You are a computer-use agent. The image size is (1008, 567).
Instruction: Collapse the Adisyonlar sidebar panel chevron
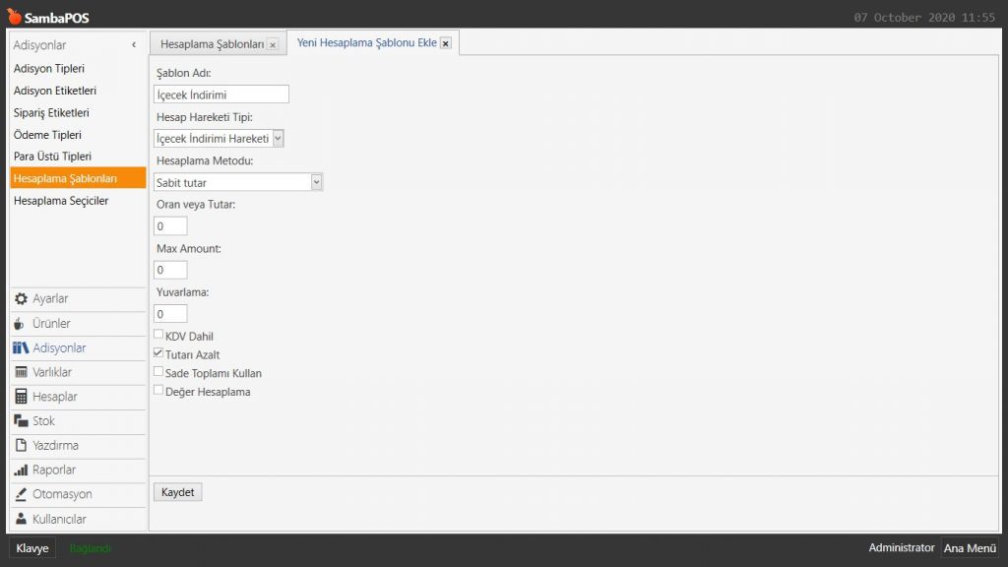[134, 45]
